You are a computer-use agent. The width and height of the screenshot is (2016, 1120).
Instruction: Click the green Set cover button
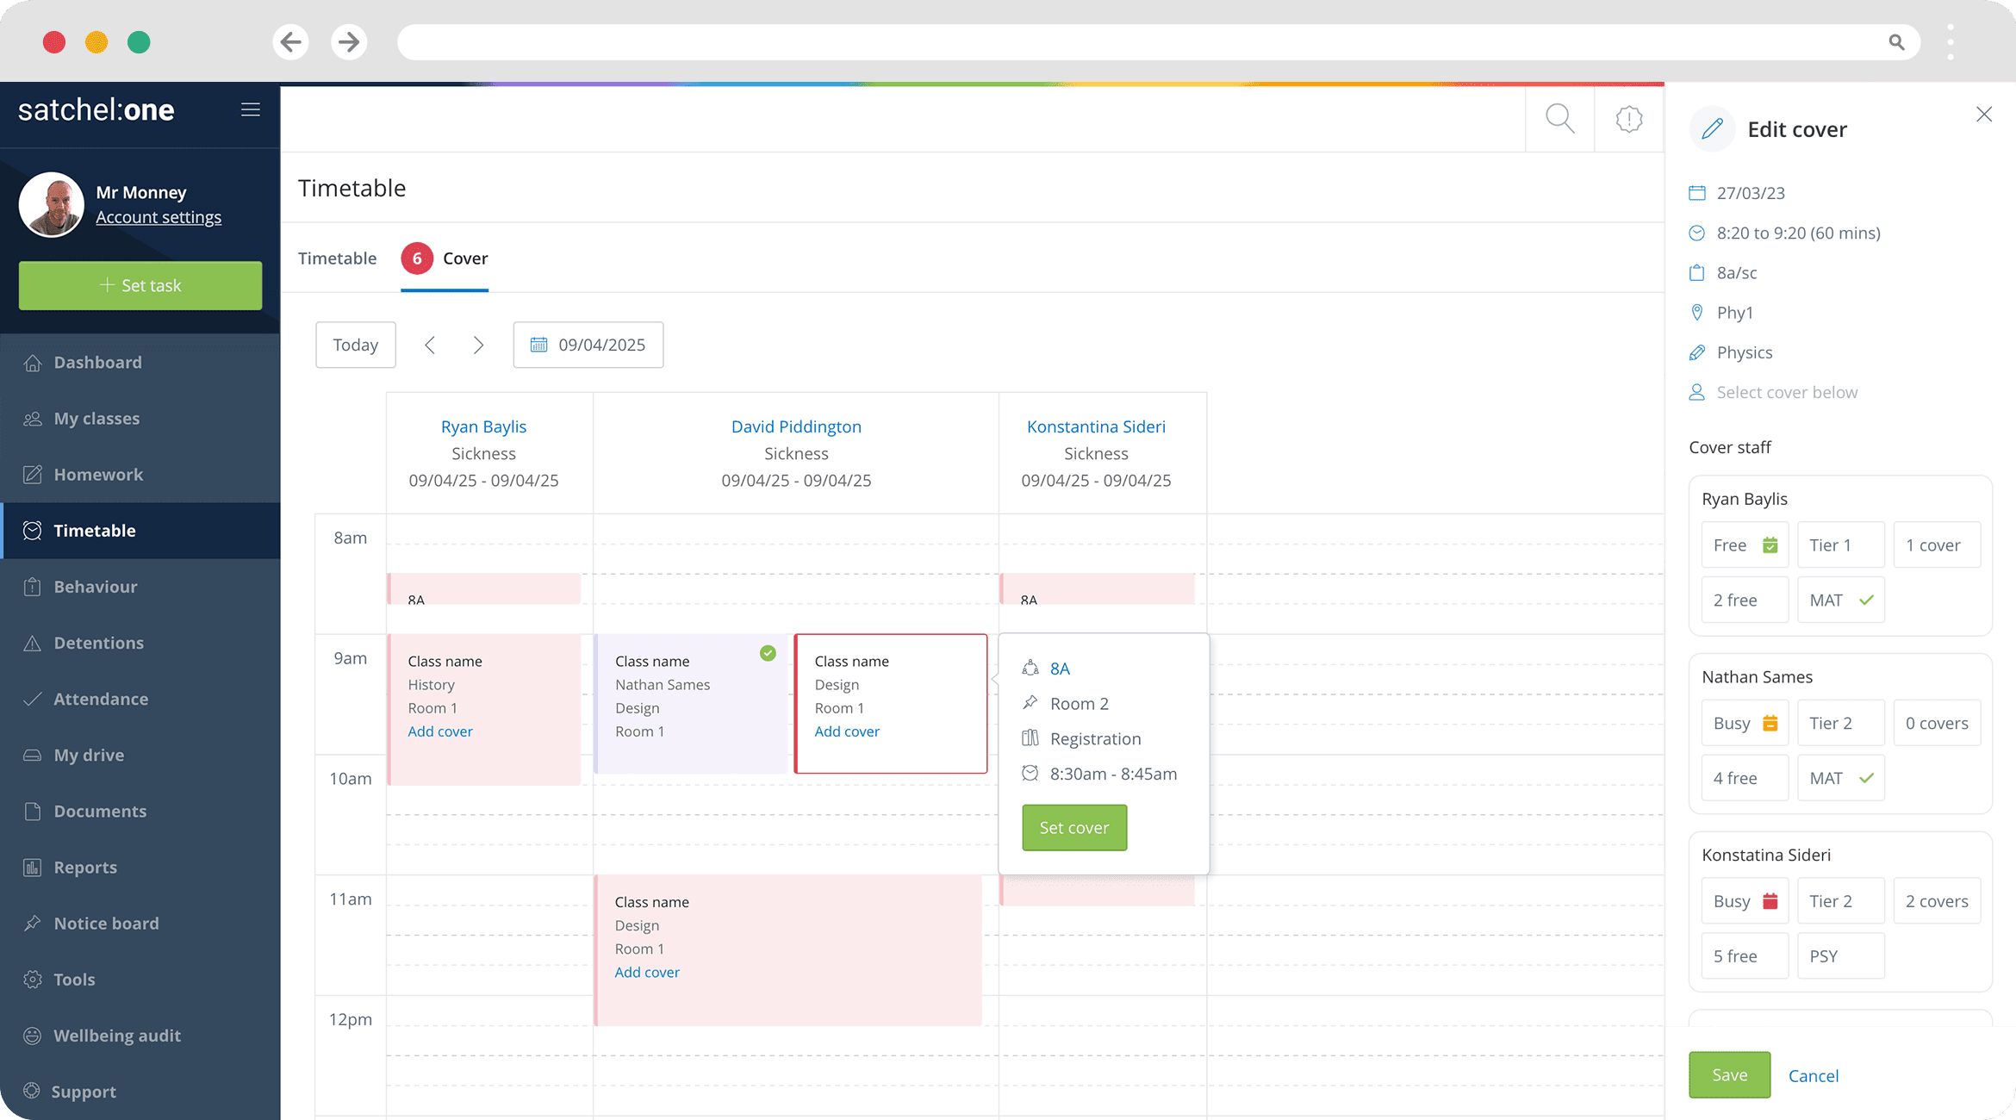click(x=1074, y=828)
